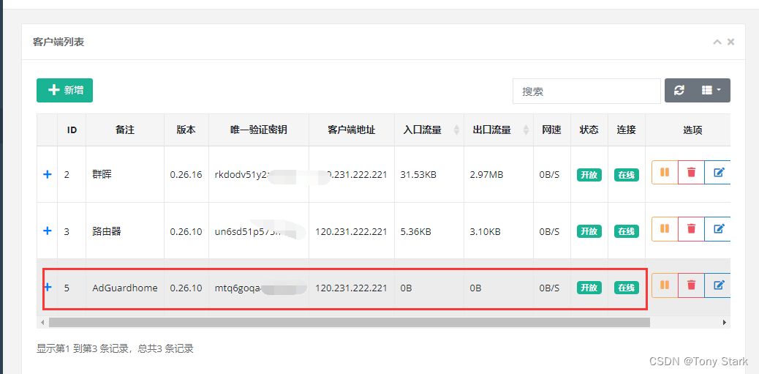Click the horizontal scrollbar of the table

349,322
